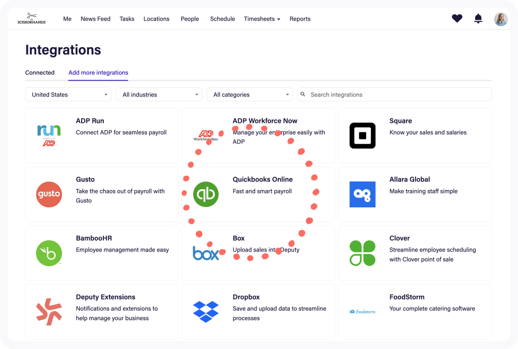The image size is (518, 349).
Task: Click the Allara Global logo
Action: tap(362, 194)
